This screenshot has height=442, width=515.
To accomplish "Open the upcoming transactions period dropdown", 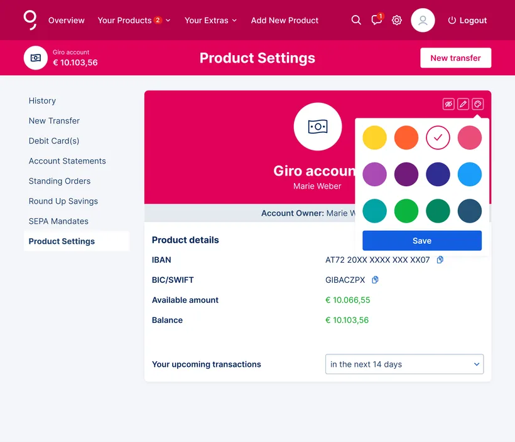I will click(404, 364).
